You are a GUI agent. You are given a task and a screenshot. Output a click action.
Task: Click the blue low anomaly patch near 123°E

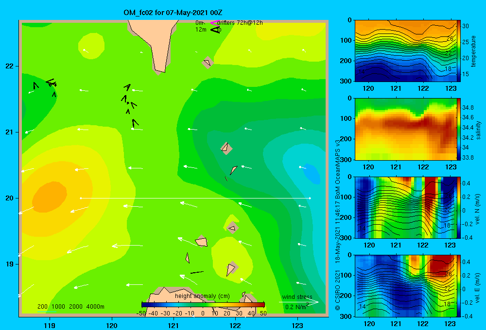pos(311,173)
